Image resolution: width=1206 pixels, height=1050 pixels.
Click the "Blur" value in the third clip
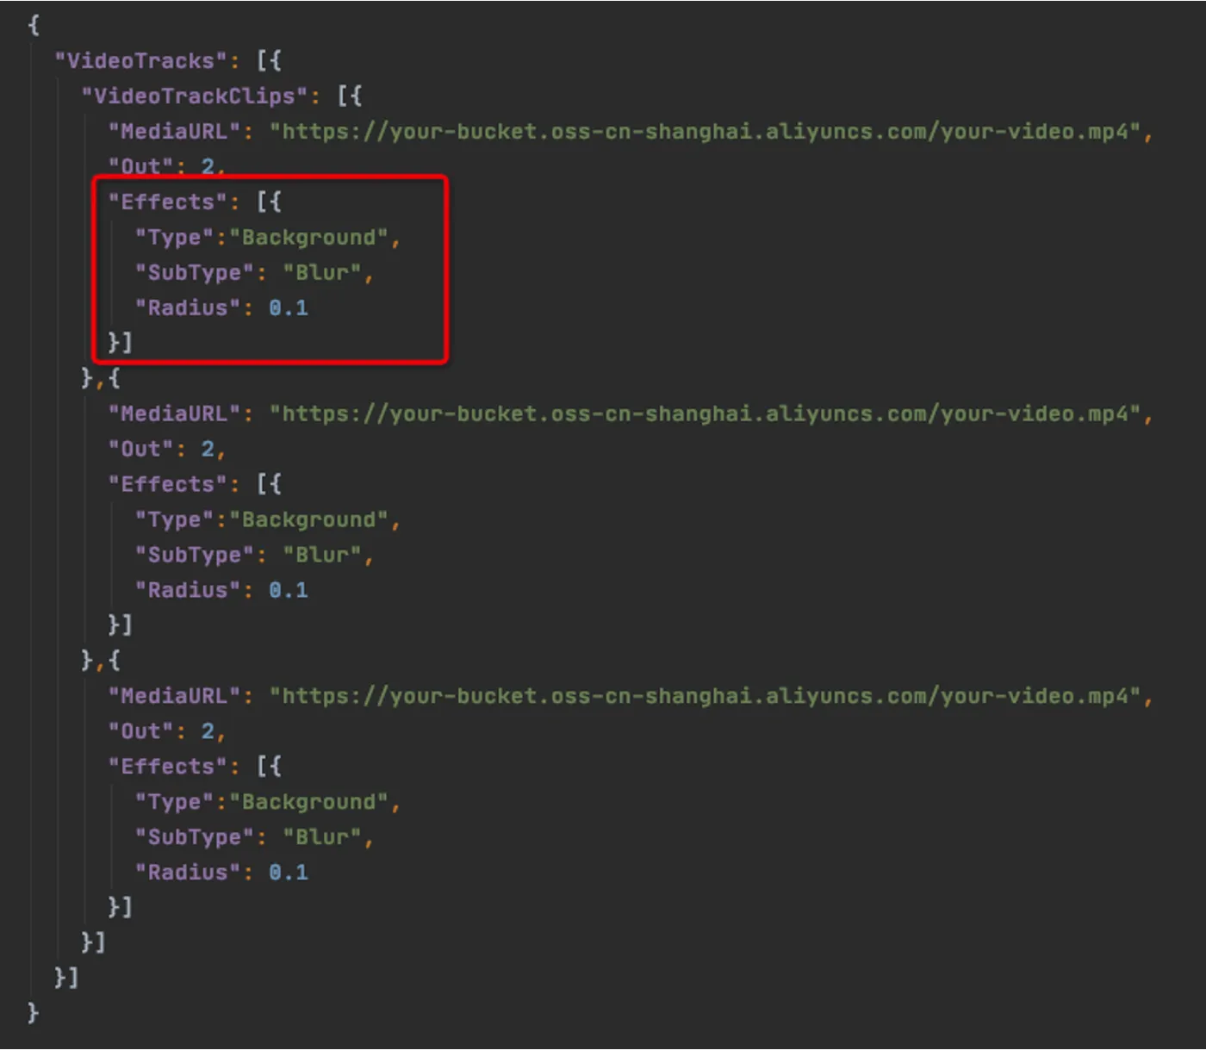(x=321, y=838)
